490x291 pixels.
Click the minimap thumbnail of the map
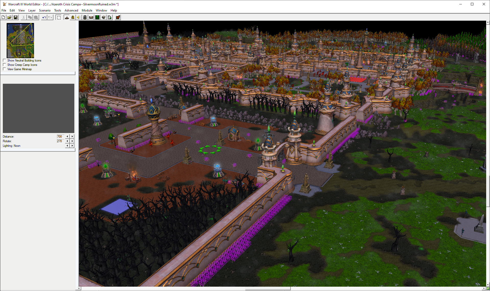click(20, 41)
